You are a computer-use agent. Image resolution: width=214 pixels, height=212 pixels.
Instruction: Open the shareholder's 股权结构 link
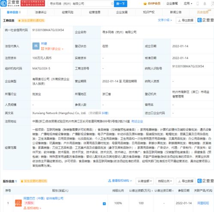(33, 208)
